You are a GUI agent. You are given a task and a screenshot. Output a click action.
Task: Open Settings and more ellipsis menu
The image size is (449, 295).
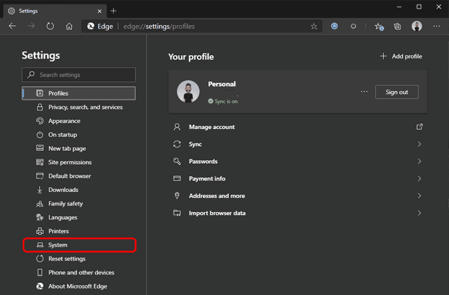point(436,26)
